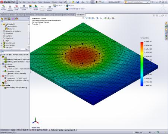Open the Simulation menu
Screen dimensions: 168x134
[x=47, y=2]
